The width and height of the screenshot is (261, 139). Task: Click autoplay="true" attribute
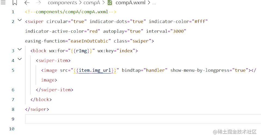click(123, 31)
